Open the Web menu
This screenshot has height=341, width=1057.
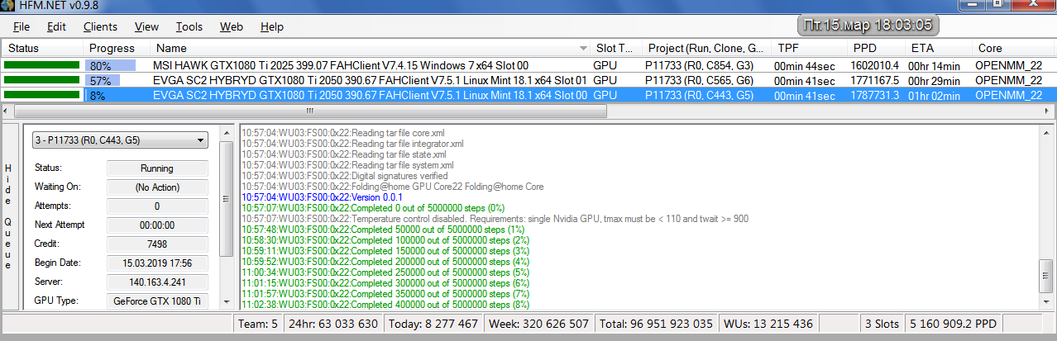coord(232,27)
